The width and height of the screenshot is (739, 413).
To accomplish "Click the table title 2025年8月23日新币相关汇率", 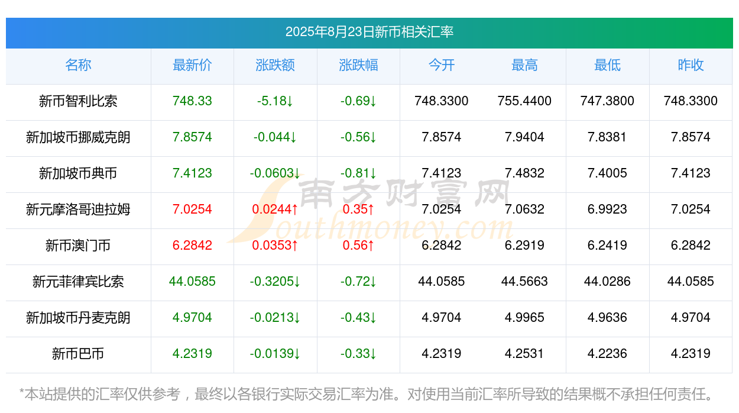I will [x=369, y=32].
